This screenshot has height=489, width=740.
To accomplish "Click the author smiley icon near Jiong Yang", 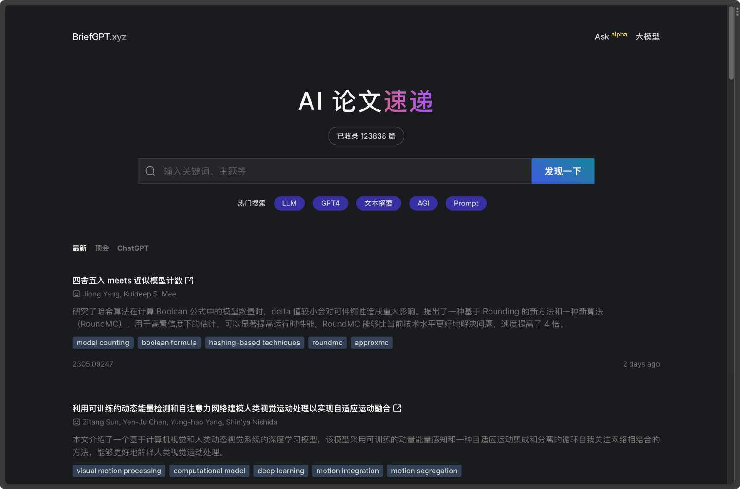I will pyautogui.click(x=75, y=294).
